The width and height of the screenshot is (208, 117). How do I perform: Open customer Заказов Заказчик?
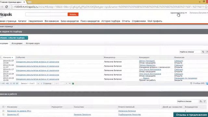pos(82,114)
